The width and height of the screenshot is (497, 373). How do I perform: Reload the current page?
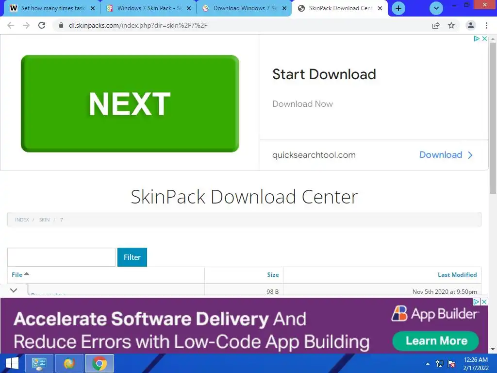[x=42, y=25]
